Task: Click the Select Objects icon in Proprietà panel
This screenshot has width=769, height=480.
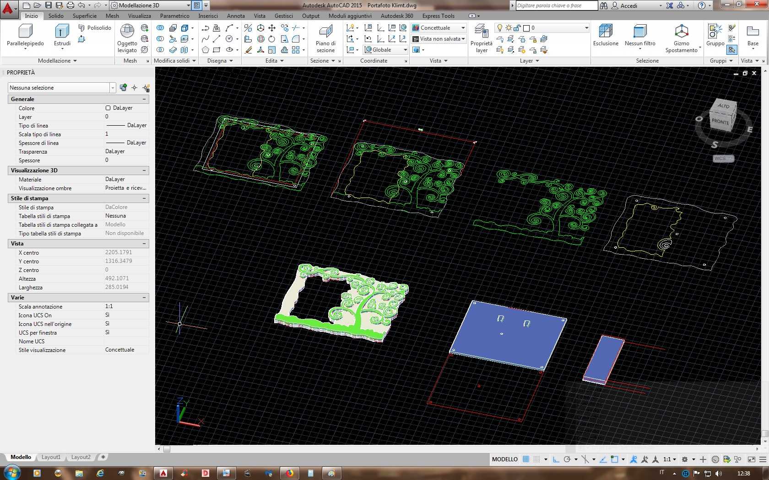Action: click(x=134, y=88)
